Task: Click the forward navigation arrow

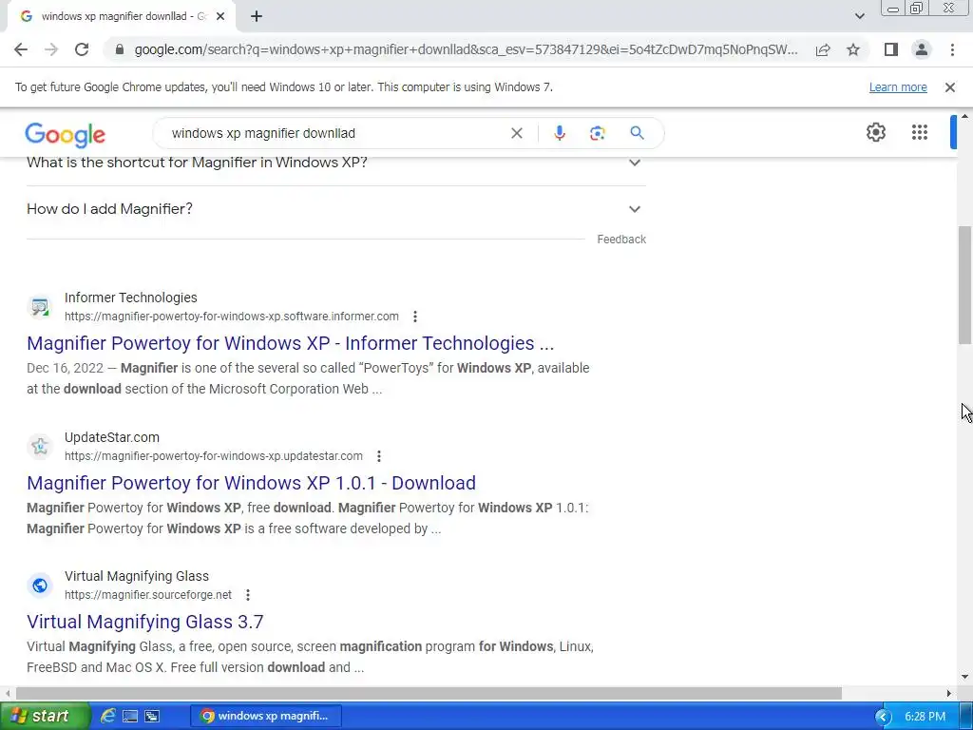Action: (51, 49)
